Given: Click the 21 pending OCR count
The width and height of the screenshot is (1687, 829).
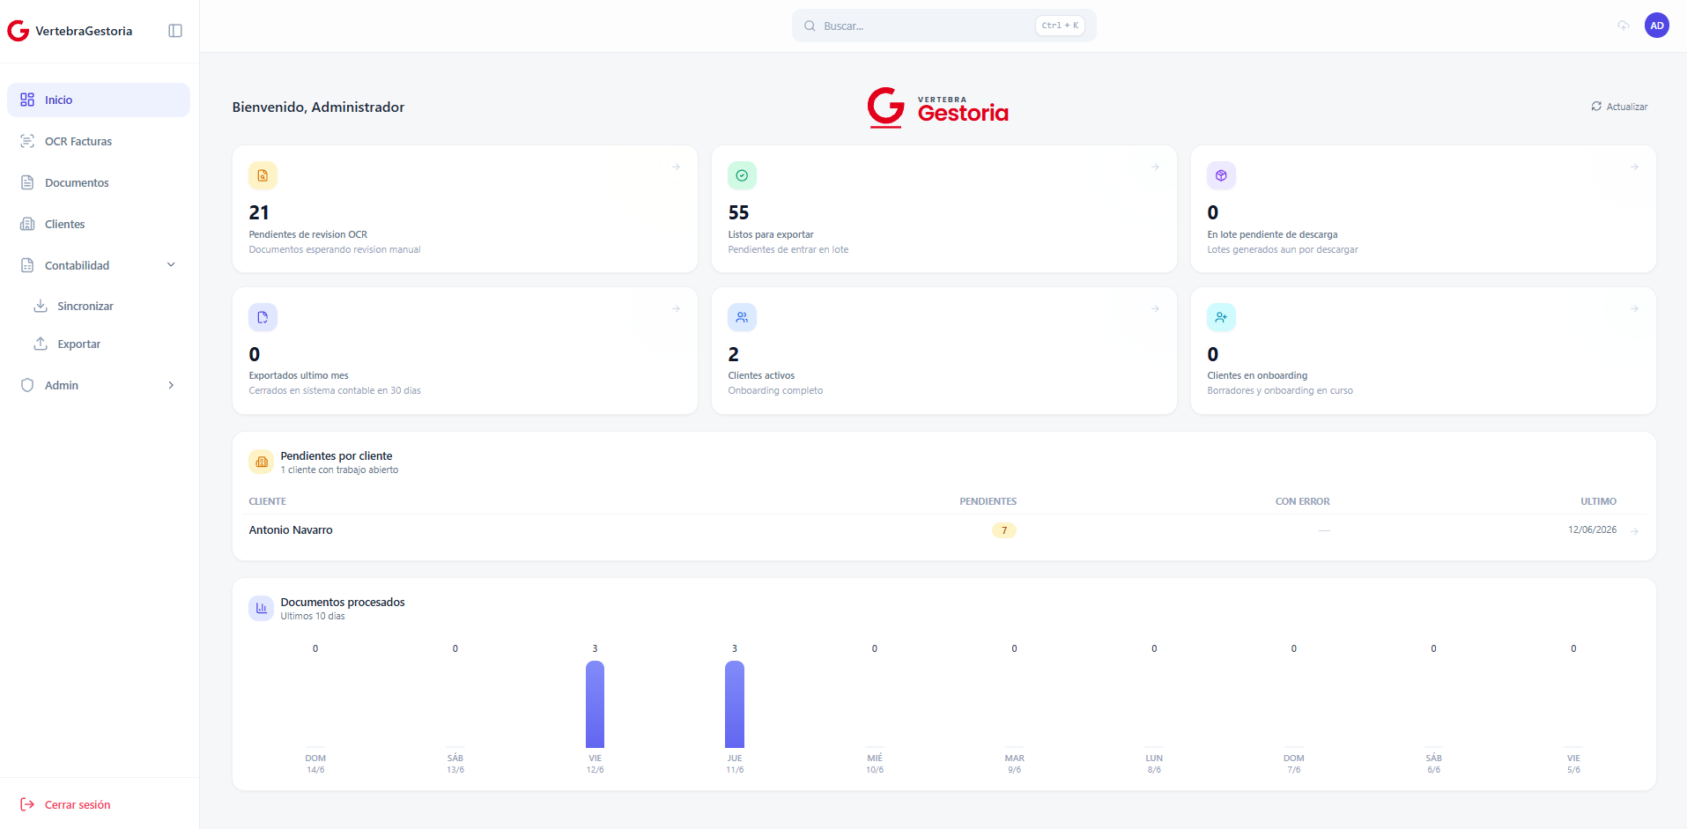Looking at the screenshot, I should (x=259, y=212).
